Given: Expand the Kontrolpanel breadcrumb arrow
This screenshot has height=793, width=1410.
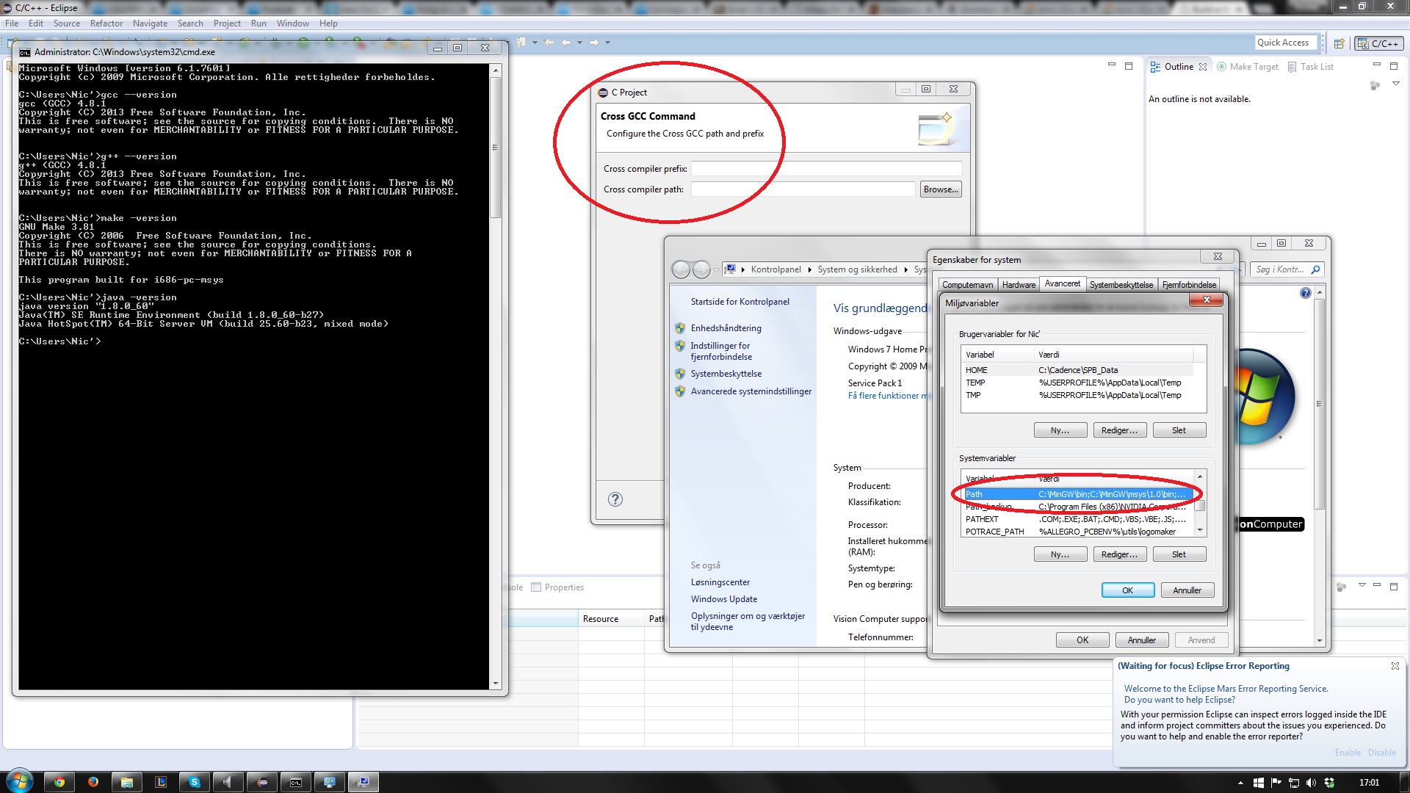Looking at the screenshot, I should tap(809, 269).
